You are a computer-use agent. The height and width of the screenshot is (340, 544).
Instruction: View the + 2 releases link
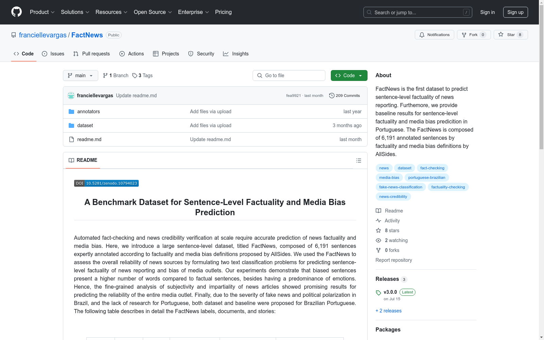point(389,311)
